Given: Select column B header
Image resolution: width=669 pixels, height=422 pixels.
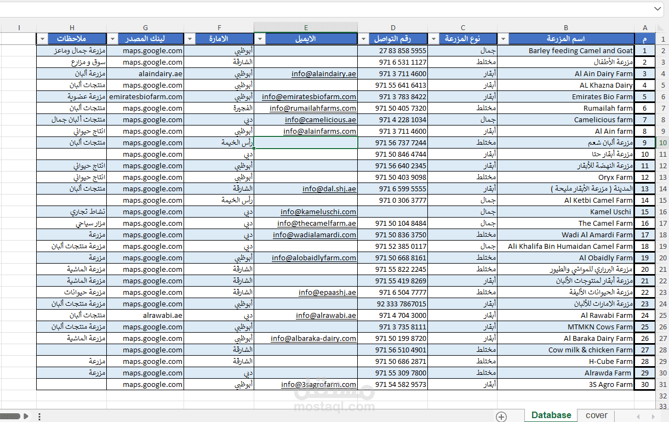Looking at the screenshot, I should point(566,27).
